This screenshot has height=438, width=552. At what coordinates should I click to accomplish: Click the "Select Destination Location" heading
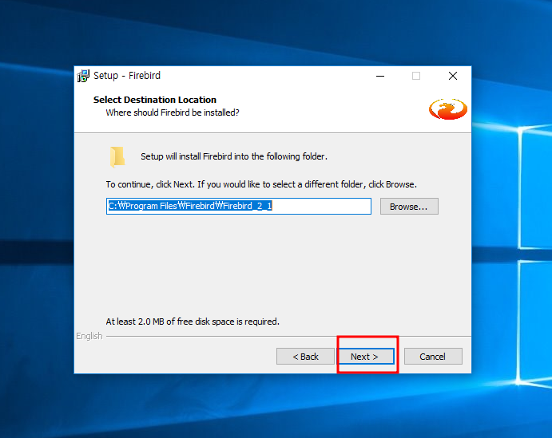(154, 100)
